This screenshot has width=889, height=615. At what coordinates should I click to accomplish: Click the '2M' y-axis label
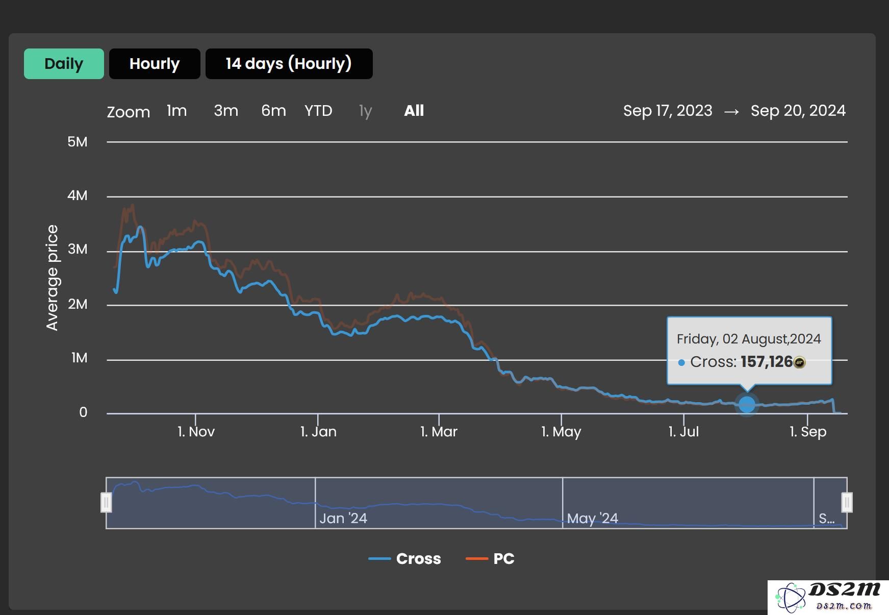(x=78, y=304)
